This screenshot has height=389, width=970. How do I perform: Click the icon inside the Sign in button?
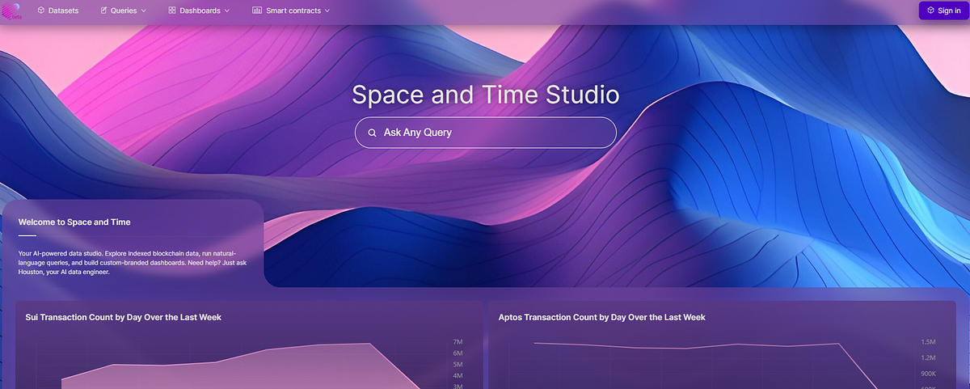tap(931, 11)
